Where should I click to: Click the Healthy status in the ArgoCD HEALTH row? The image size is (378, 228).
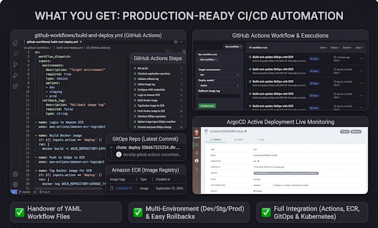tap(258, 191)
